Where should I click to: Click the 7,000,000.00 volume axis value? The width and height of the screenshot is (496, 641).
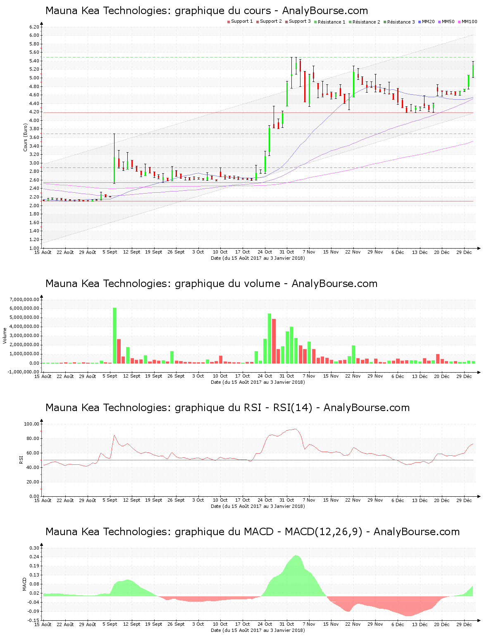(24, 299)
